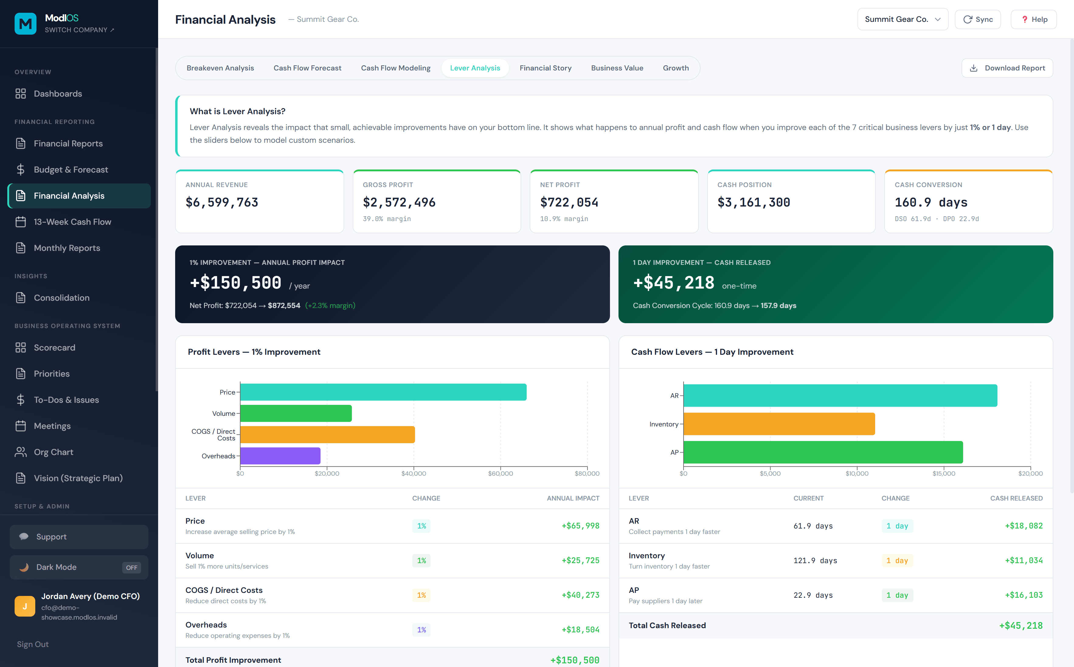The image size is (1074, 667).
Task: Go to Dashboards in sidebar
Action: pyautogui.click(x=79, y=94)
